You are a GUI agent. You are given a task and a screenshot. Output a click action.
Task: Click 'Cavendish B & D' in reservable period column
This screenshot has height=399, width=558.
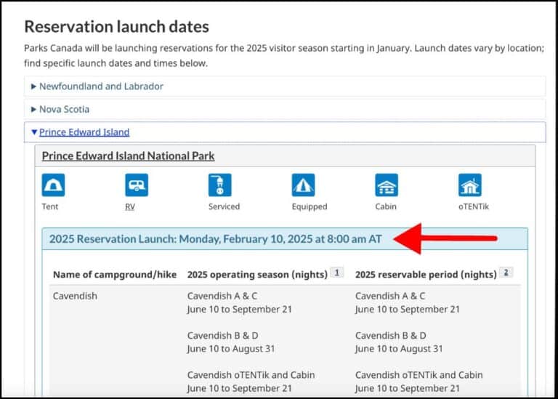pos(391,335)
